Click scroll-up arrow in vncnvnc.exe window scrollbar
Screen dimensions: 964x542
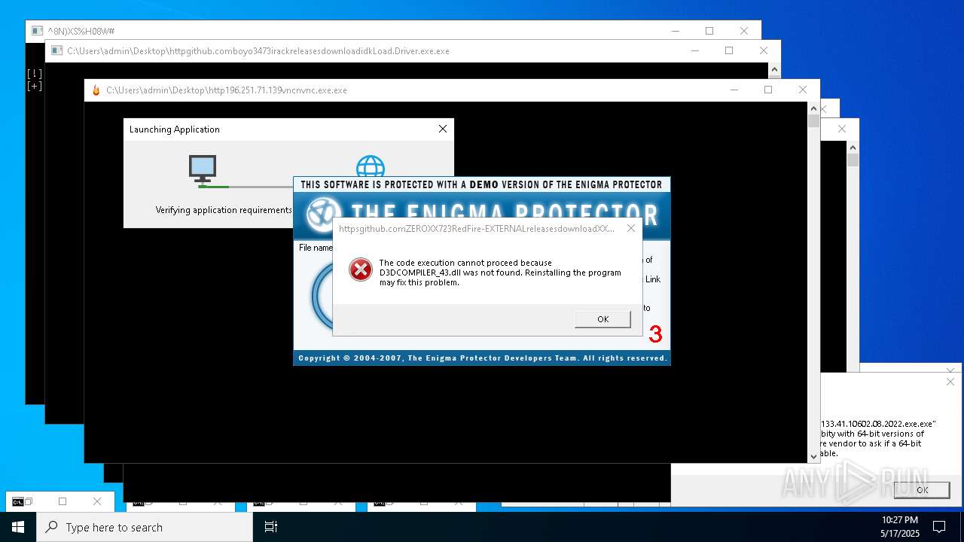pyautogui.click(x=813, y=108)
